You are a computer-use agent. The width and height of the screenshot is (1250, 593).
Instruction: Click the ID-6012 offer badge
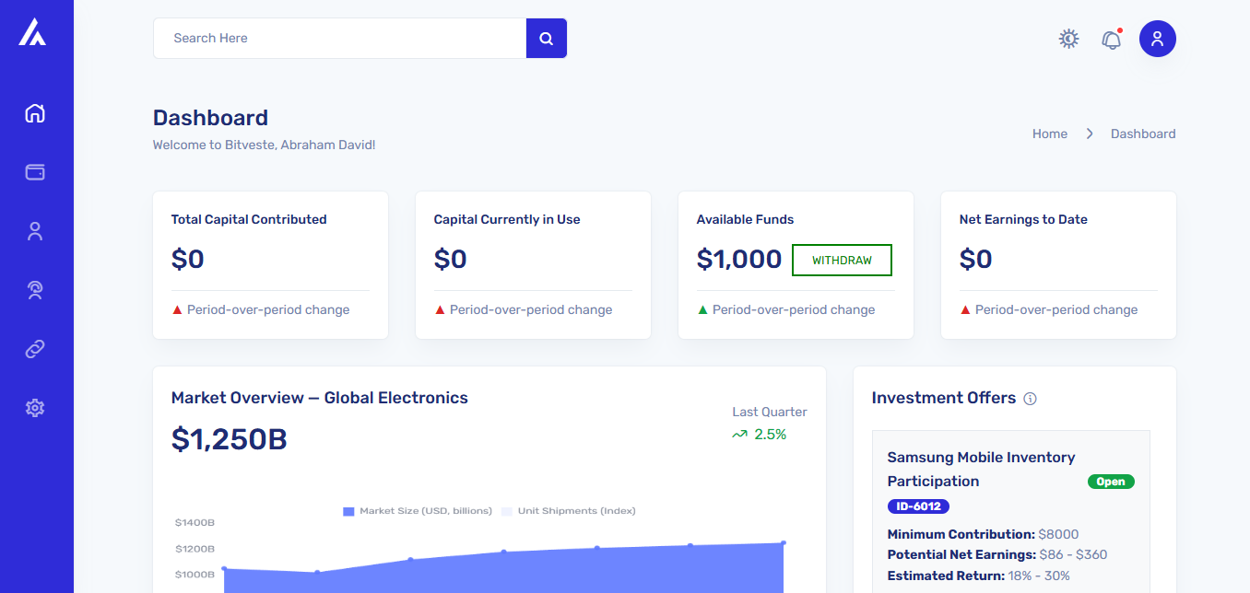[x=918, y=506]
